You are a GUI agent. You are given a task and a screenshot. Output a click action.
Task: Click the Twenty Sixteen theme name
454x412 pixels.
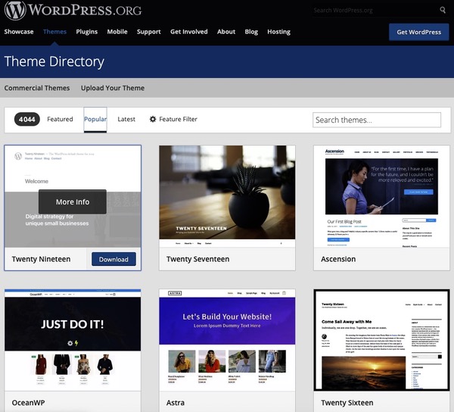coord(347,402)
